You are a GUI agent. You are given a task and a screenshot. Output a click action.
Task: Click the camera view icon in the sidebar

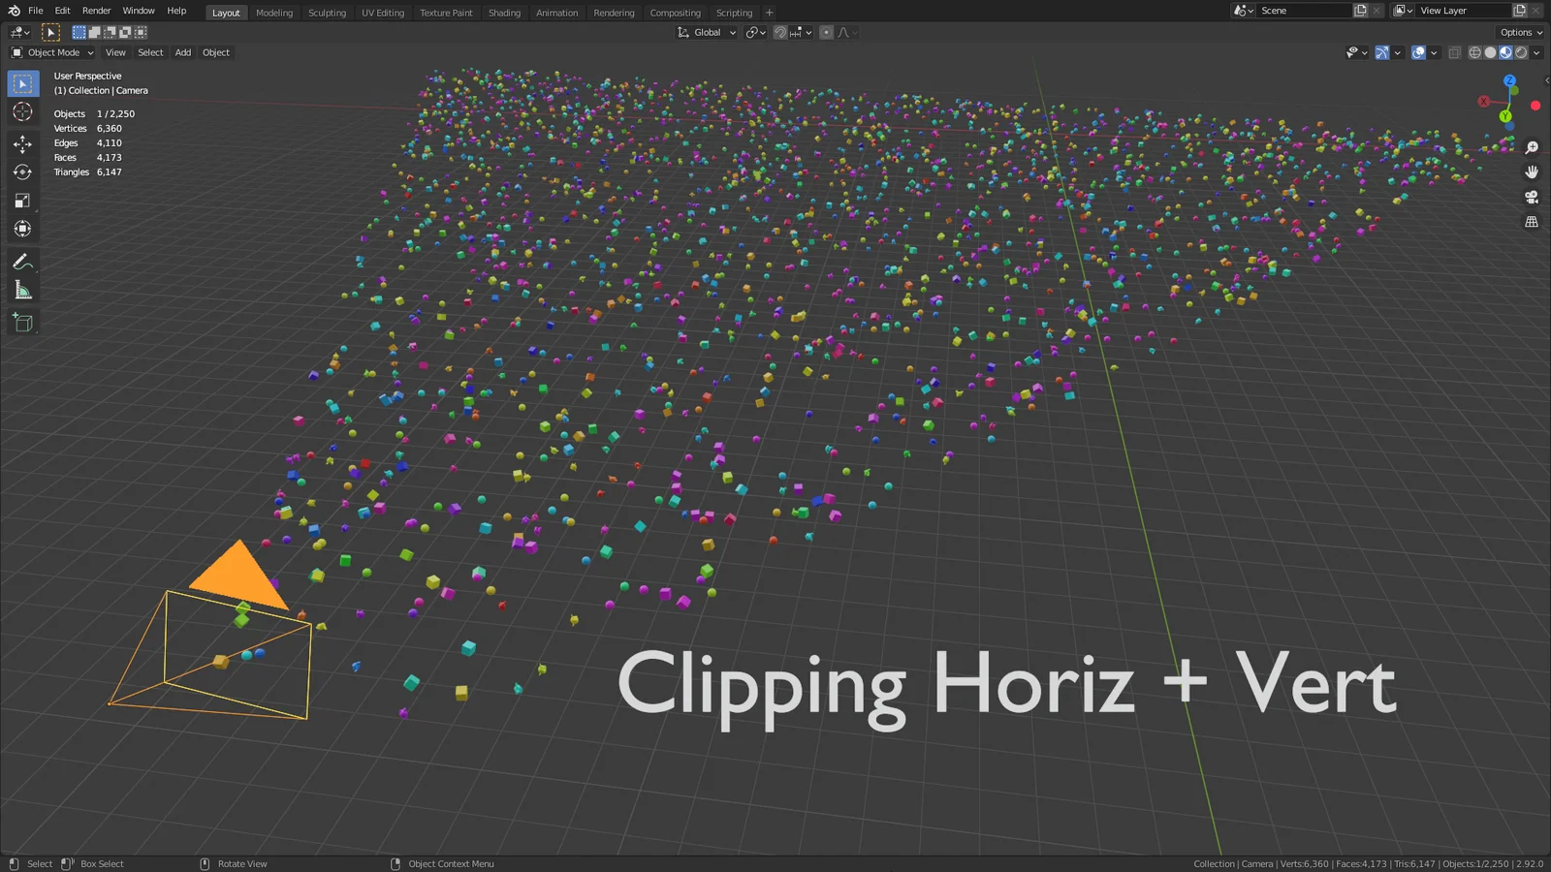point(1532,197)
